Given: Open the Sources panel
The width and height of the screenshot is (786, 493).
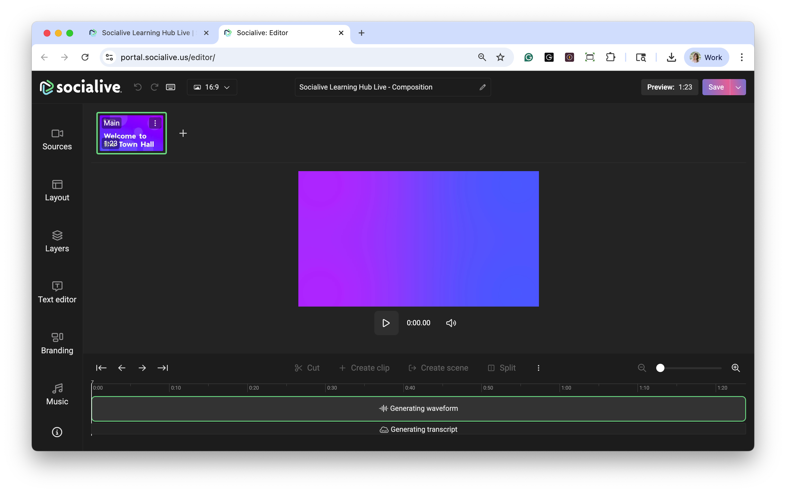Looking at the screenshot, I should pyautogui.click(x=57, y=139).
